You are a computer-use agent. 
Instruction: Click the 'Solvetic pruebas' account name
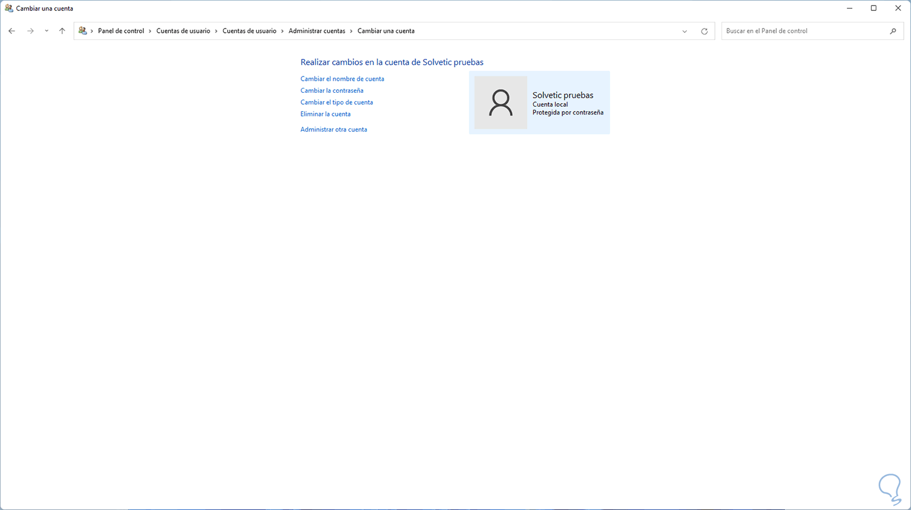(x=563, y=95)
